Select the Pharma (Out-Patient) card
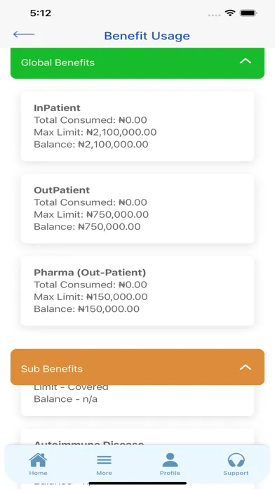 (x=137, y=291)
